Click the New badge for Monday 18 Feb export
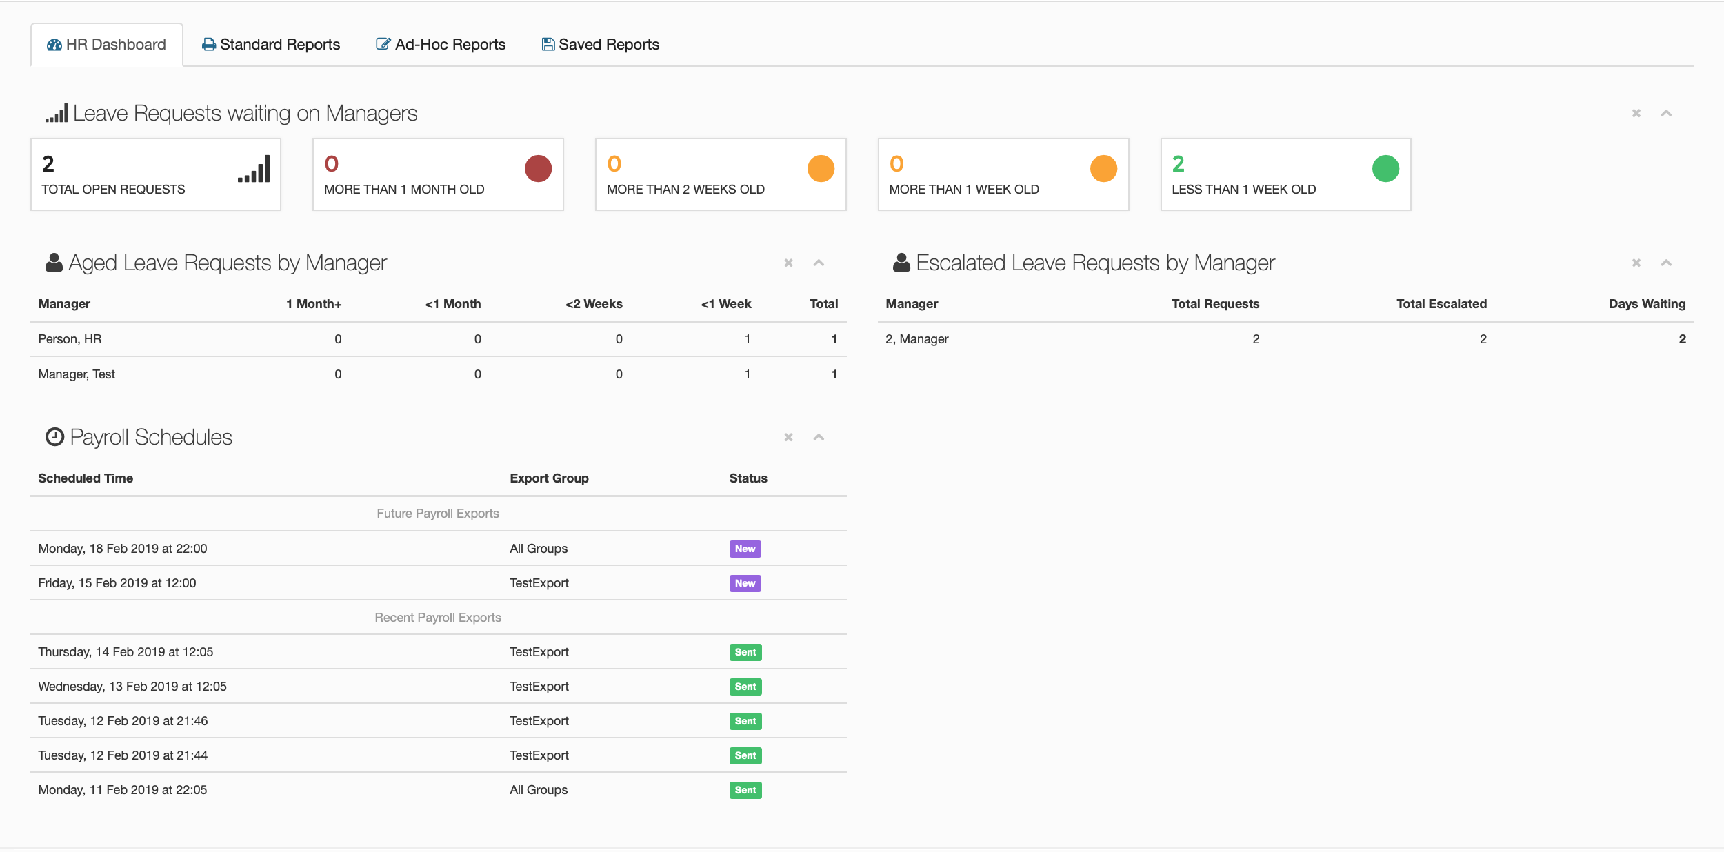 (745, 549)
